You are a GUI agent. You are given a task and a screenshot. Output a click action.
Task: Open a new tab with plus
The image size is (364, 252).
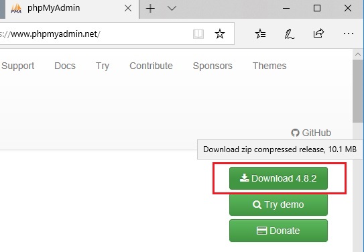pos(150,9)
